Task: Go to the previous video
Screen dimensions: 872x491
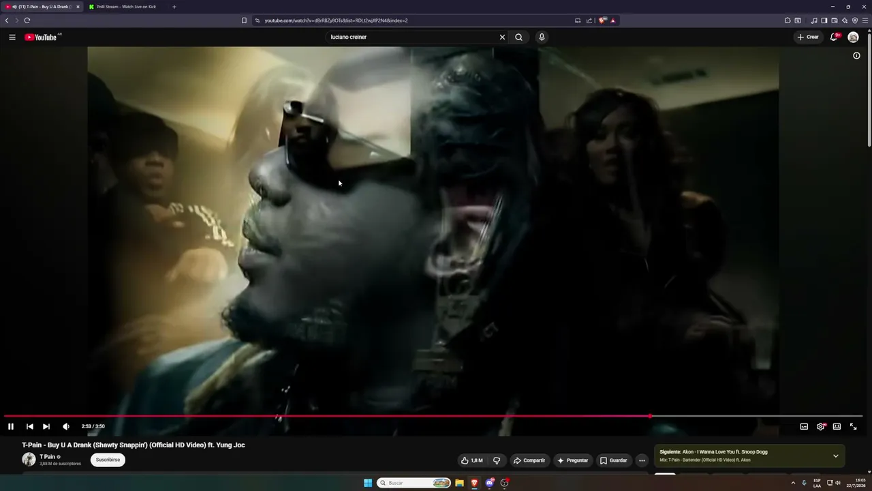Action: tap(29, 426)
